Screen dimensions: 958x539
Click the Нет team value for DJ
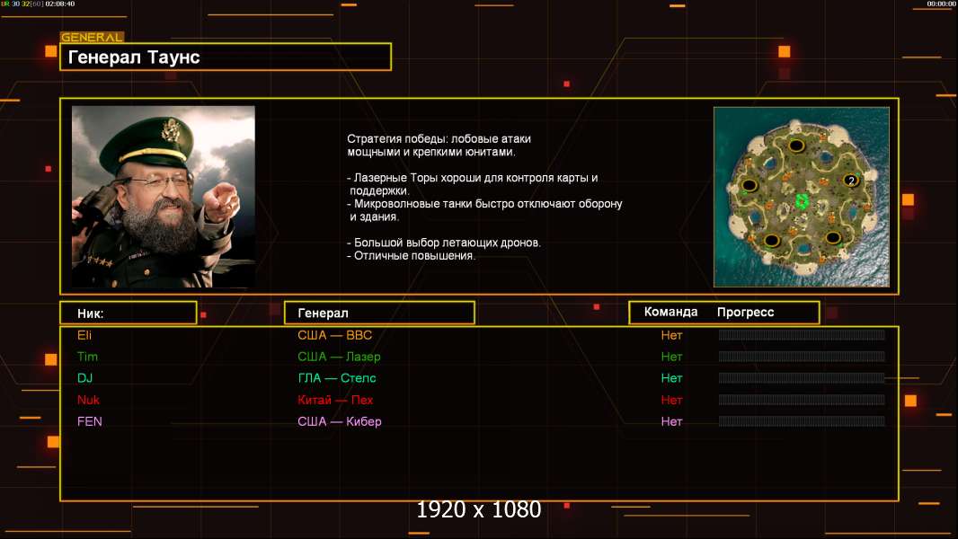pyautogui.click(x=671, y=378)
